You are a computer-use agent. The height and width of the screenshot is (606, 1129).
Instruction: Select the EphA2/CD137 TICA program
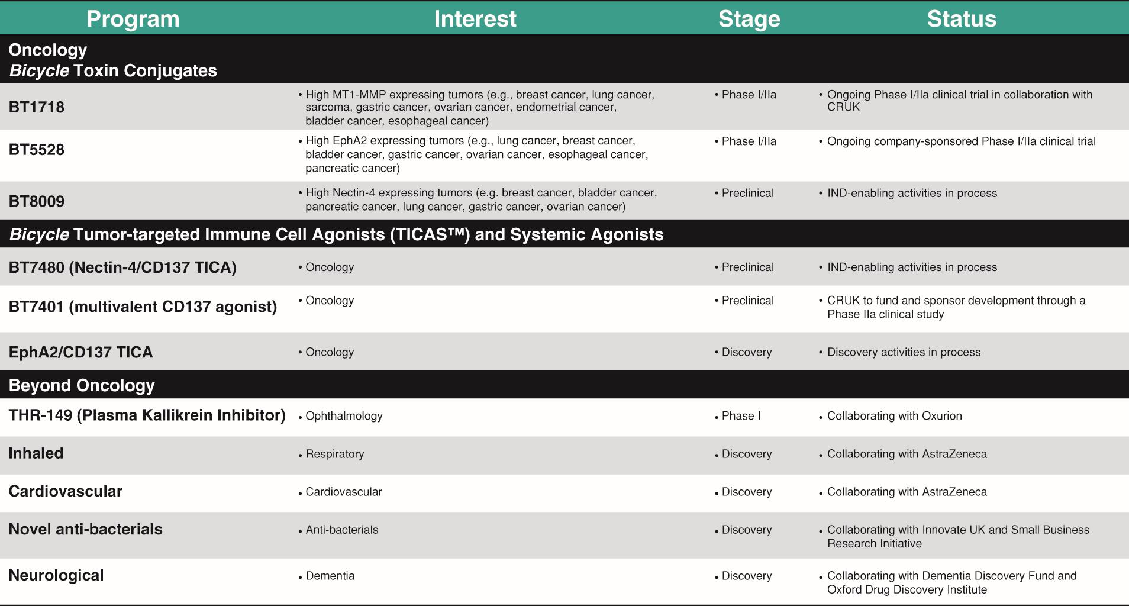click(80, 352)
